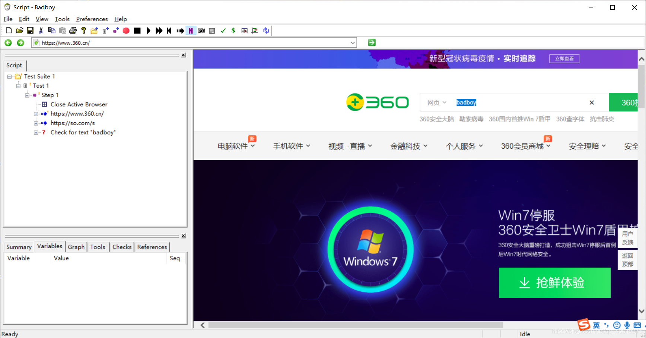Open data table grid icon
Image resolution: width=646 pixels, height=338 pixels.
244,31
